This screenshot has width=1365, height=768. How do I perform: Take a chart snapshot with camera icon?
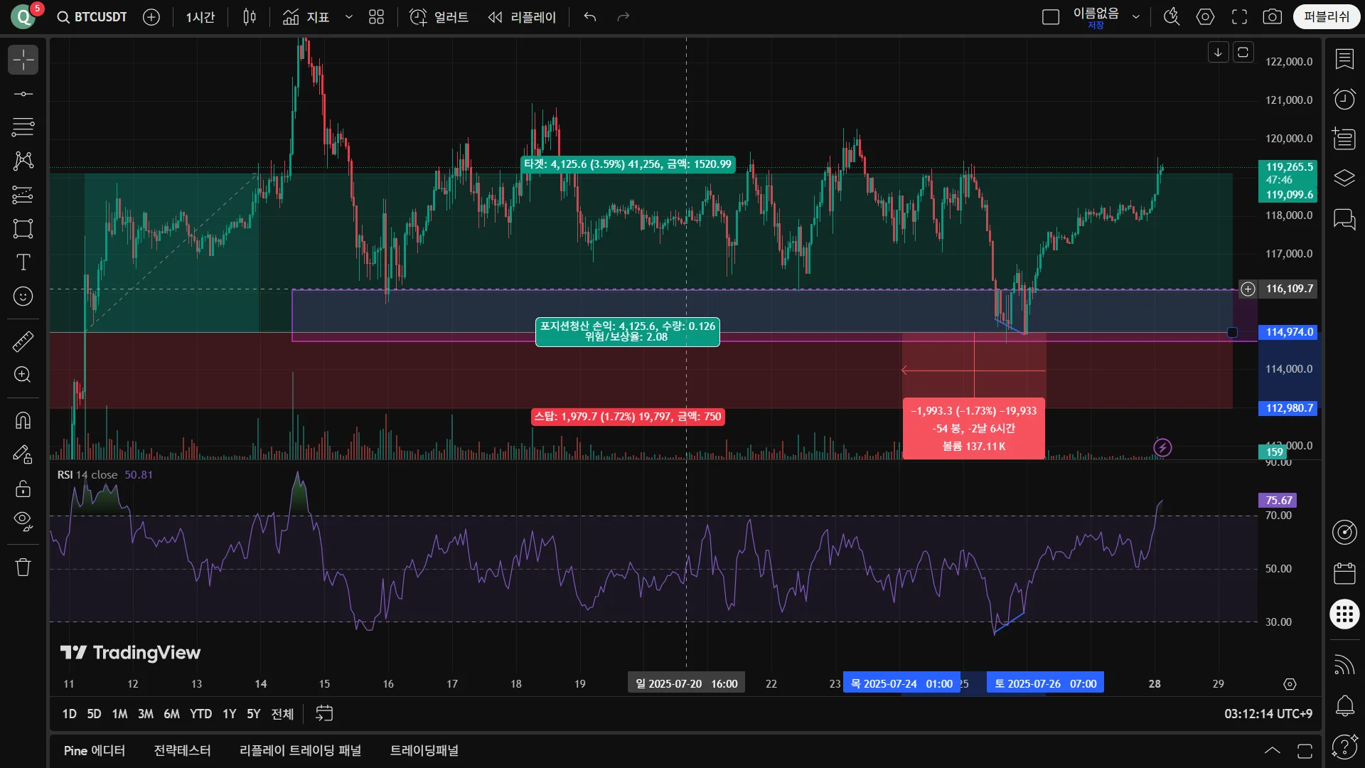(x=1272, y=16)
